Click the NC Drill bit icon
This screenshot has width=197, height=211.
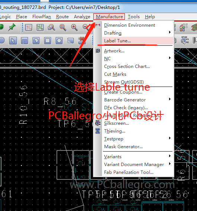194,40
